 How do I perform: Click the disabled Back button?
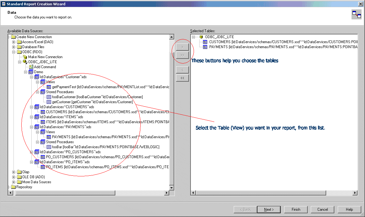pyautogui.click(x=245, y=209)
